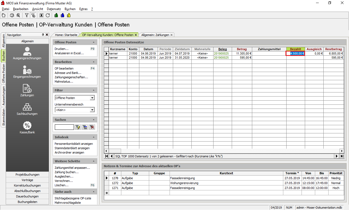The image size is (349, 210).
Task: Open Ausgangsrechnungen in the navigation
Action: pyautogui.click(x=27, y=53)
